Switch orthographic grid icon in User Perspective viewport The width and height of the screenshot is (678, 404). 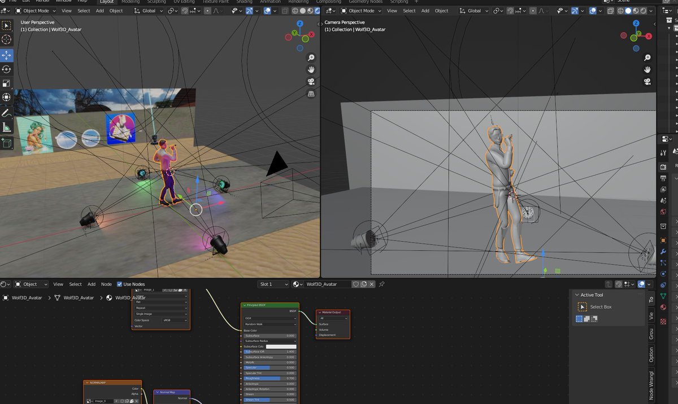pyautogui.click(x=311, y=94)
